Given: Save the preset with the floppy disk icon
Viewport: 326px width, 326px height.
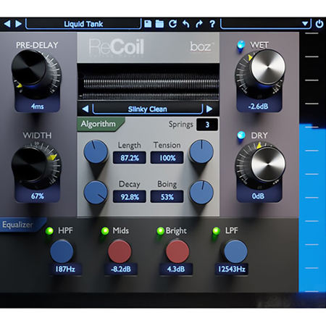Looking at the screenshot, I should point(148,24).
